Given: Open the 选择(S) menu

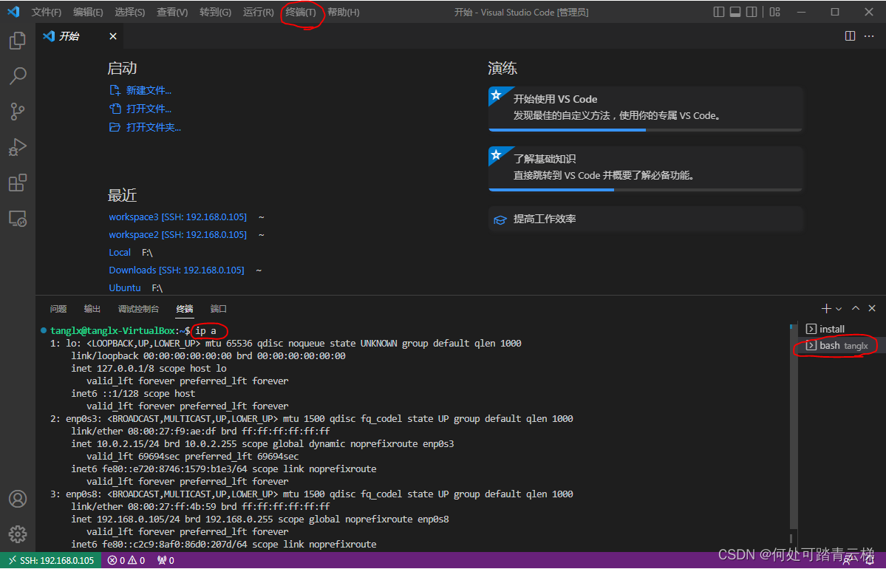Looking at the screenshot, I should (130, 12).
